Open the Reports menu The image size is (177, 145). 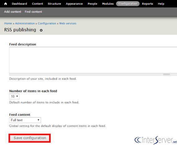pyautogui.click(x=148, y=4)
